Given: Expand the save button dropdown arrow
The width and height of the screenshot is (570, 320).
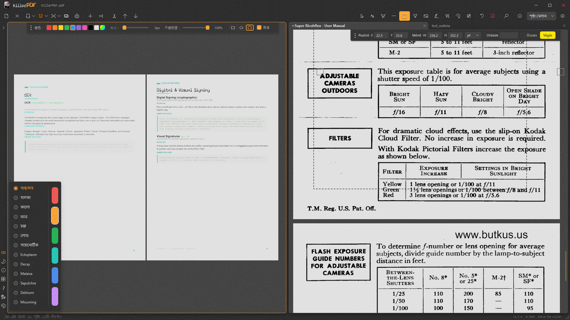Looking at the screenshot, I should [46, 16].
